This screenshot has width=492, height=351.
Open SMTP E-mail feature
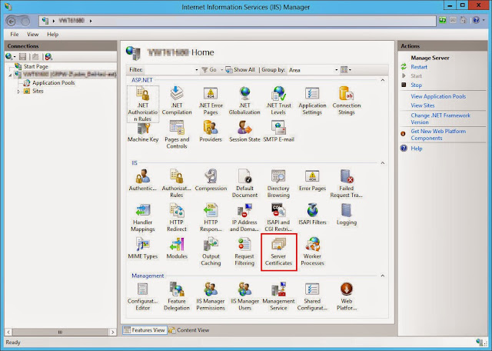tap(278, 132)
